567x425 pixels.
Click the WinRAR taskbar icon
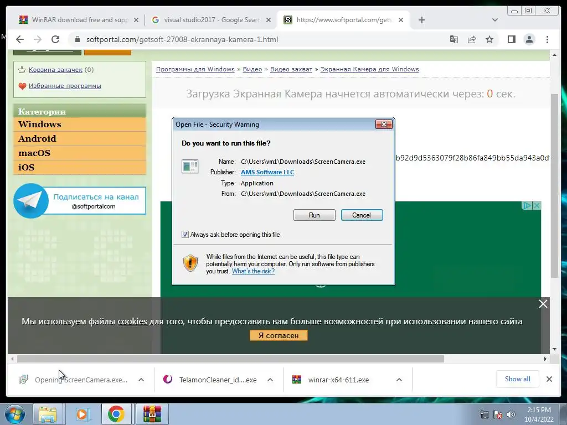pos(152,414)
